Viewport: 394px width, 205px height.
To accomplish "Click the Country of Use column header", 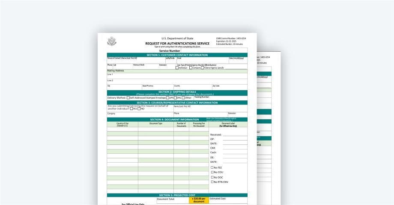I will coord(122,124).
